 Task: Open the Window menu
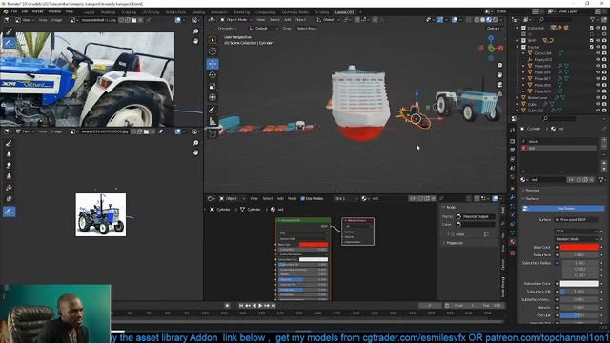[54, 11]
